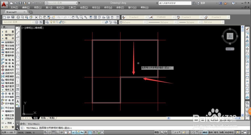Click the WCS coordinate system button
This screenshot has width=251, height=135.
click(x=230, y=49)
